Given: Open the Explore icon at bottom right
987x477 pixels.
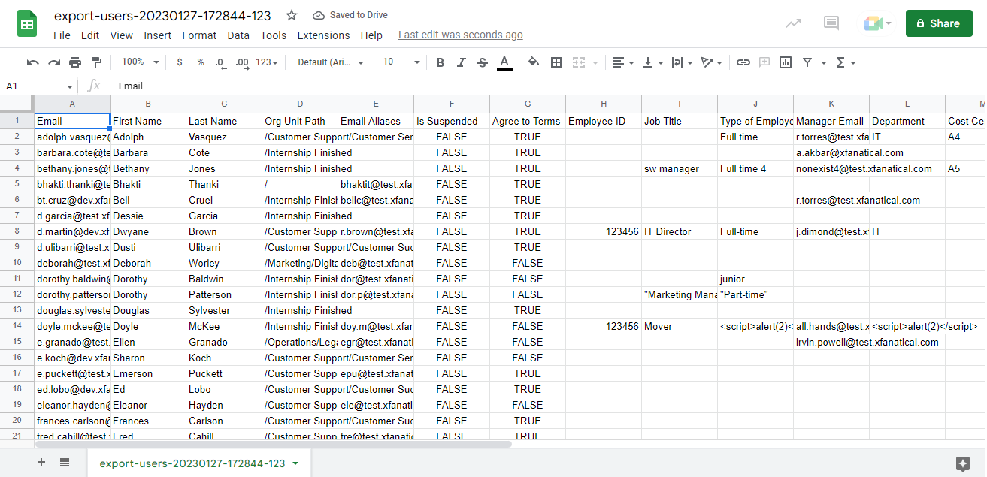Looking at the screenshot, I should [963, 464].
